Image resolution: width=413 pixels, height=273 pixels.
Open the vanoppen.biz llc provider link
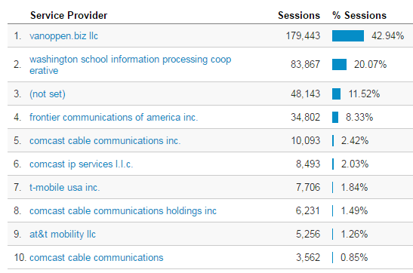[63, 35]
